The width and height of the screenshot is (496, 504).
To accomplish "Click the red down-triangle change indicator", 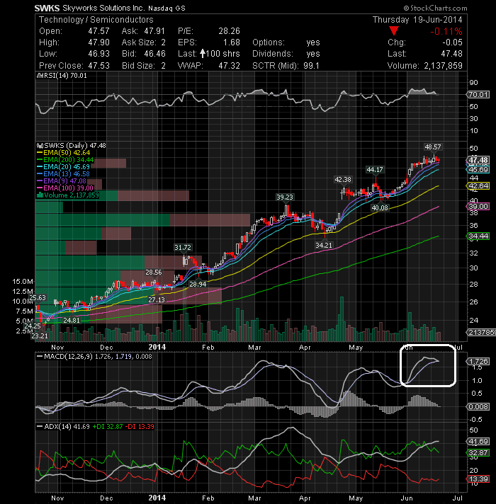I will tap(394, 31).
